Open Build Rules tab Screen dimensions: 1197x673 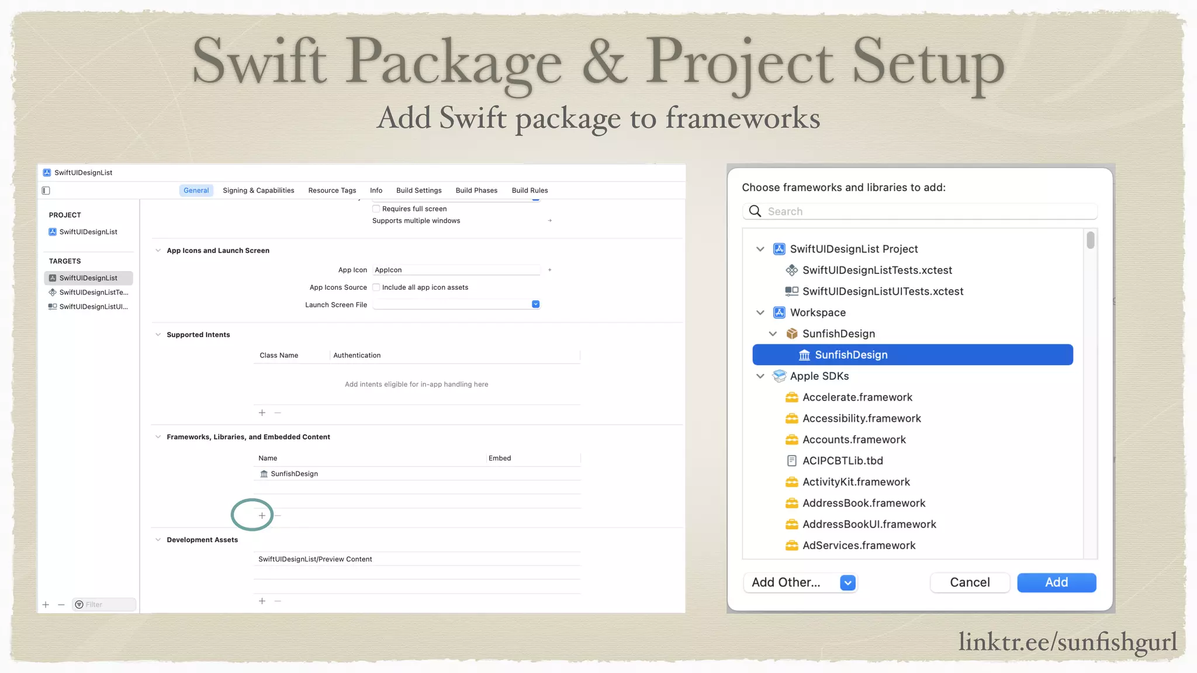point(530,190)
